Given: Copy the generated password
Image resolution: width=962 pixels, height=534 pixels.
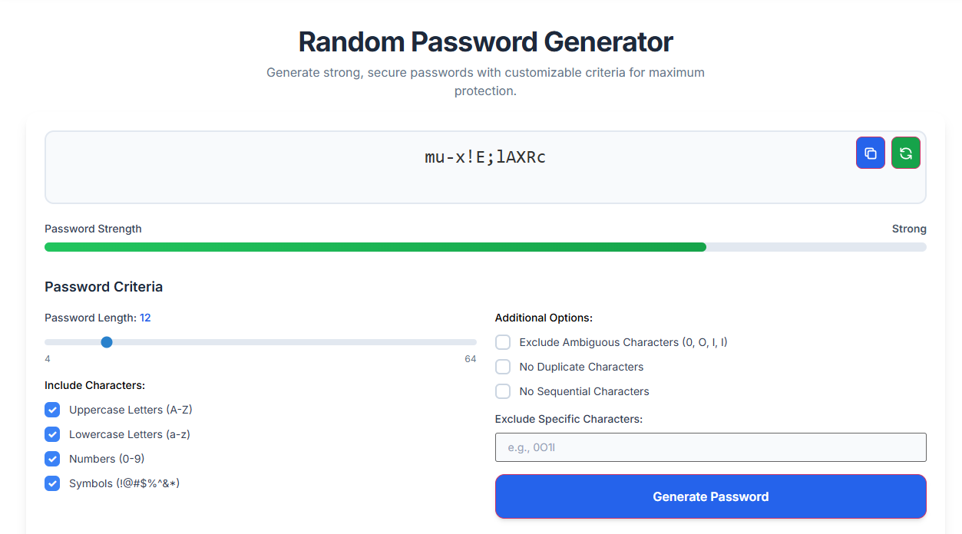Looking at the screenshot, I should 870,153.
